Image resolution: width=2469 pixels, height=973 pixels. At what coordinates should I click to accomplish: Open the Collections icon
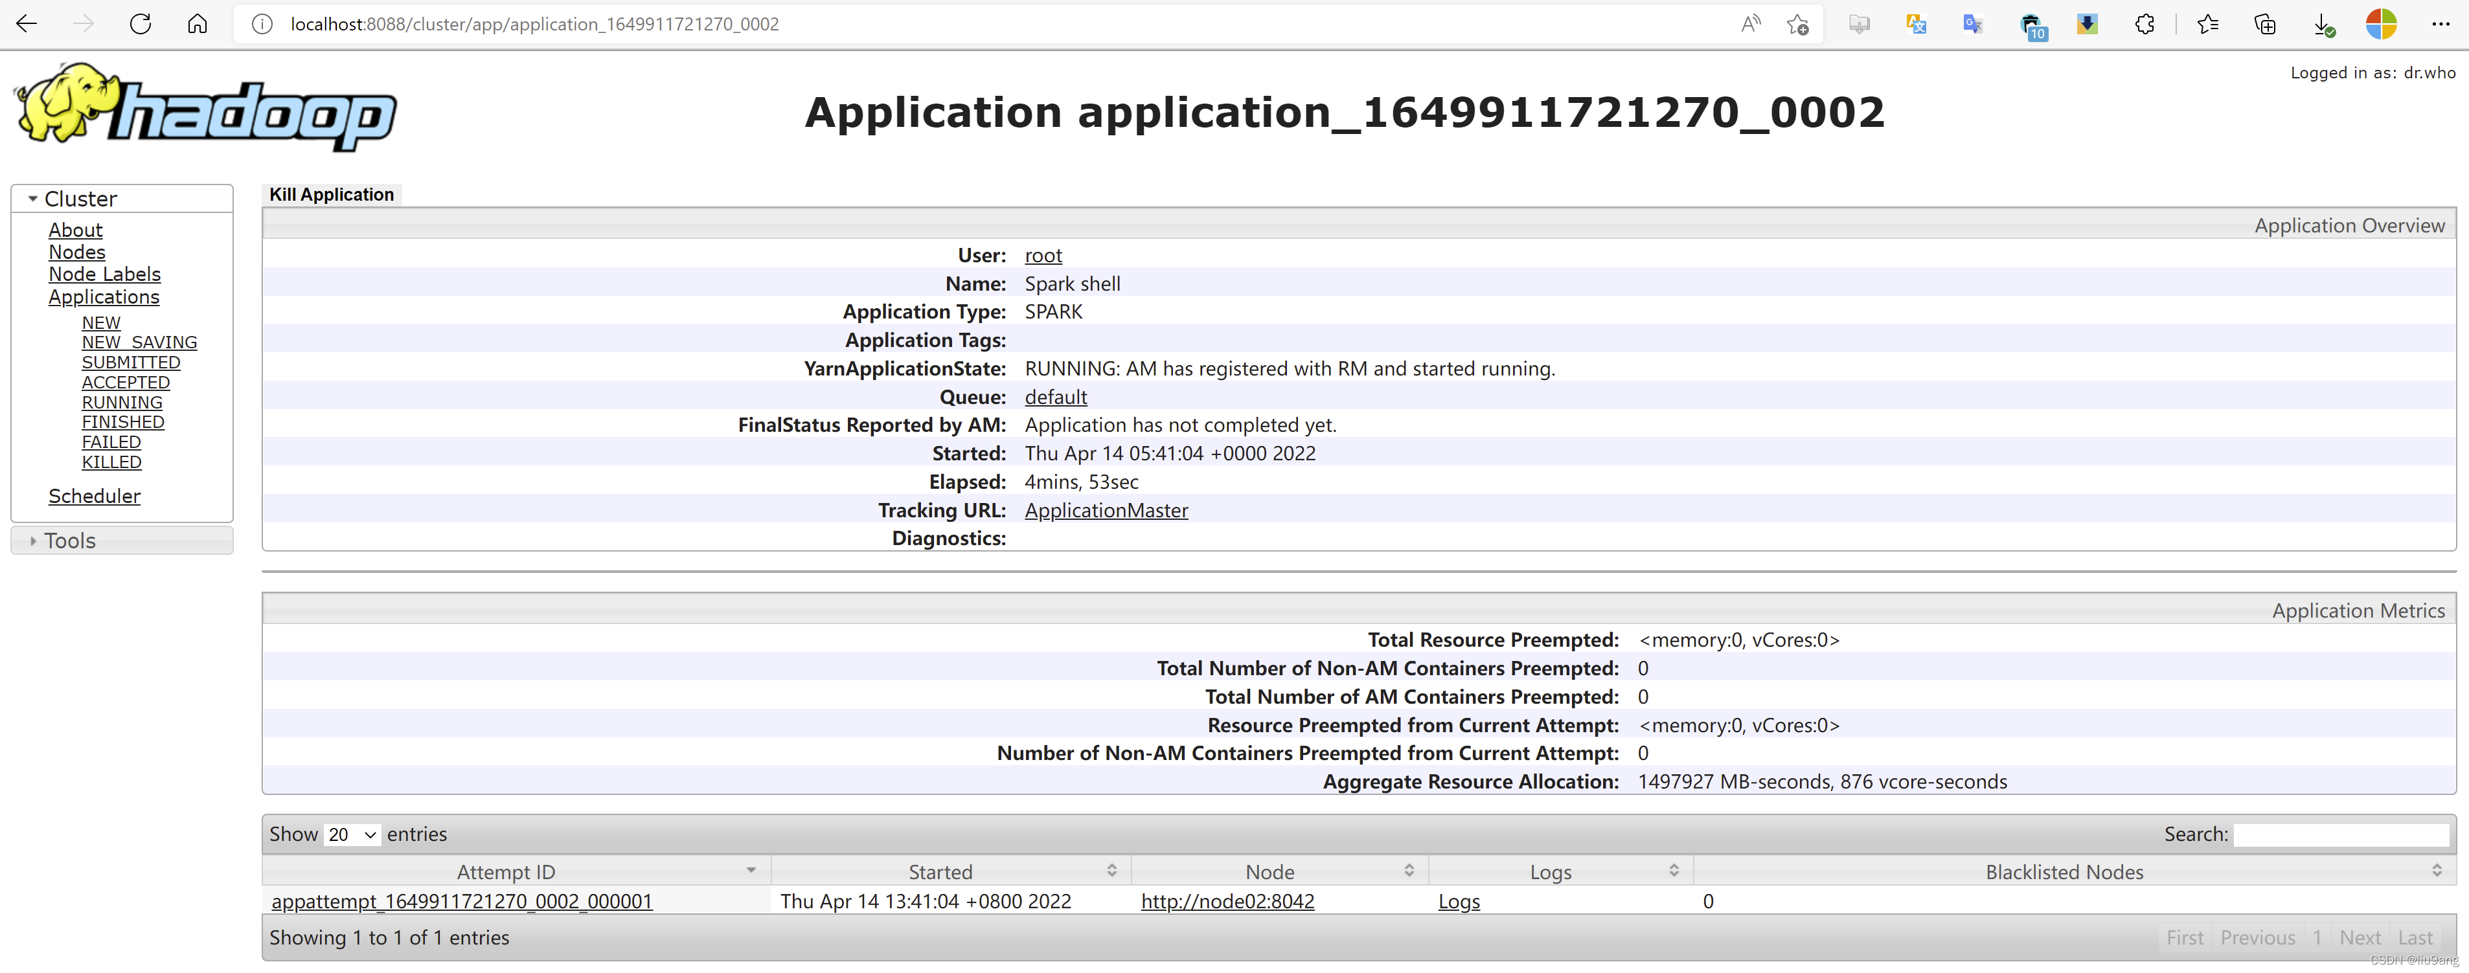[2265, 24]
